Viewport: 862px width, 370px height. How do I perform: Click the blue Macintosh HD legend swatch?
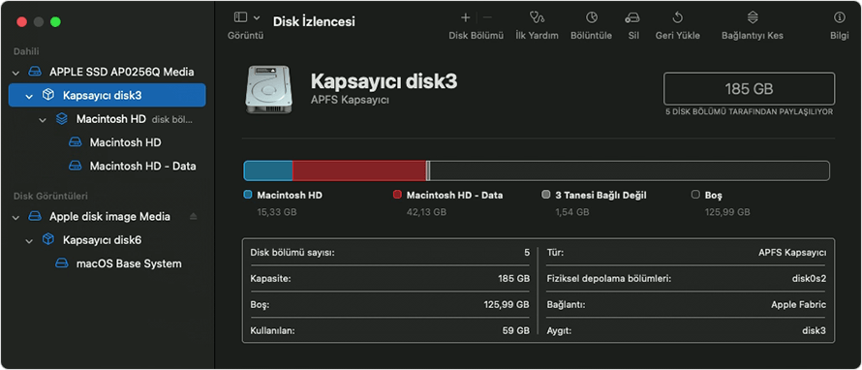[x=247, y=195]
